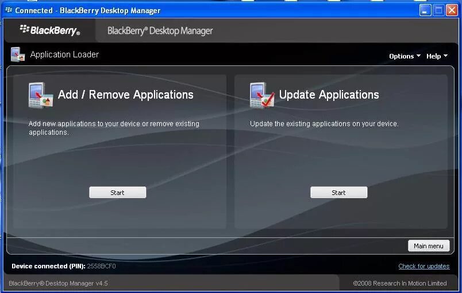Click the 2008 Research In Motion copyright
This screenshot has width=462, height=293.
tap(400, 283)
